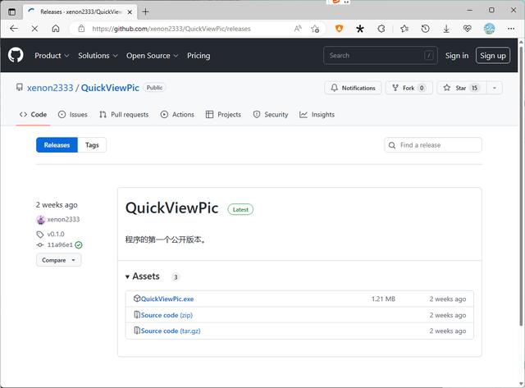525x388 pixels.
Task: Click the xenon2333 avatar in release sidebar
Action: pos(41,220)
